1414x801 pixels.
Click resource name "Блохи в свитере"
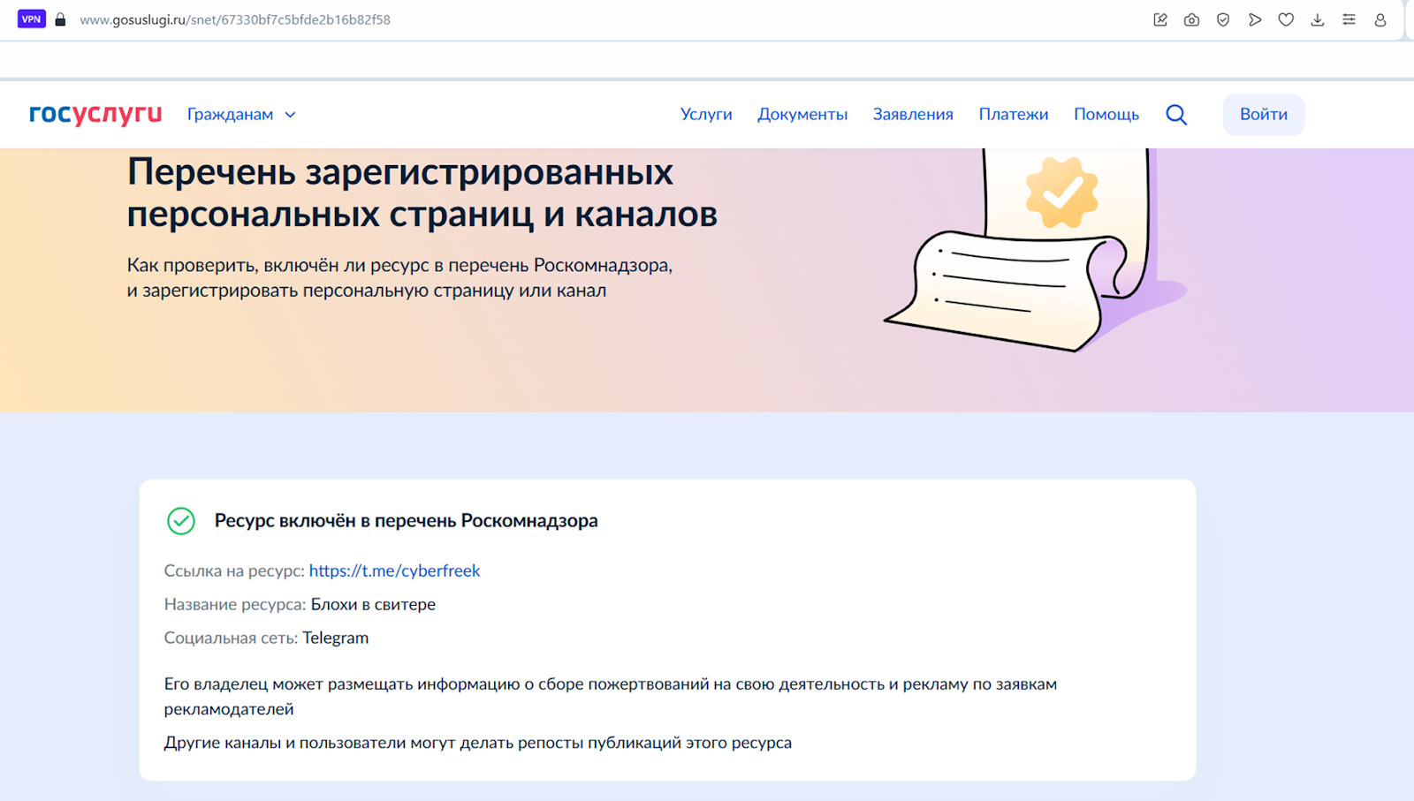pos(373,604)
